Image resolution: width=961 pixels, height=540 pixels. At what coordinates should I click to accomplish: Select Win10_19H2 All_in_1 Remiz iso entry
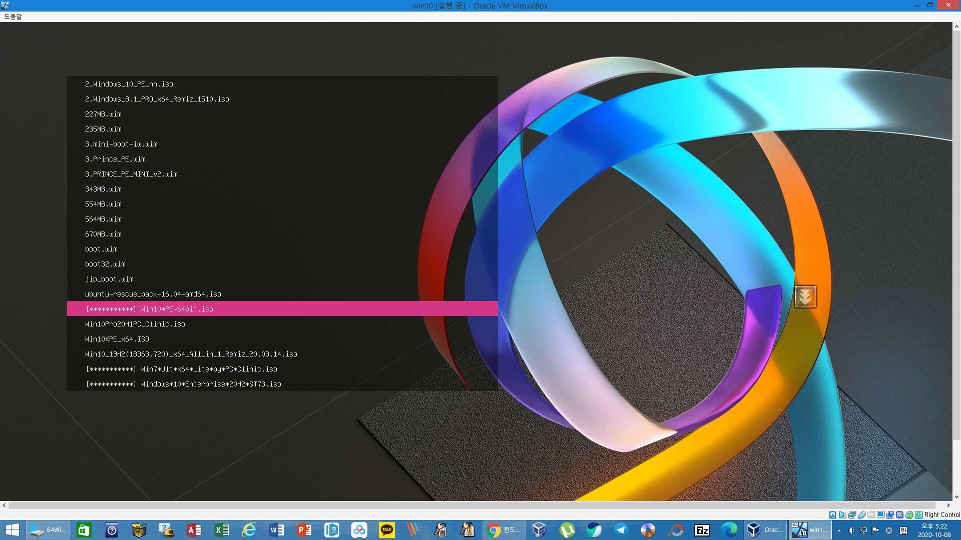282,354
